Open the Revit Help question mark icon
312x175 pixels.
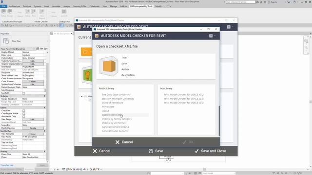(294, 2)
